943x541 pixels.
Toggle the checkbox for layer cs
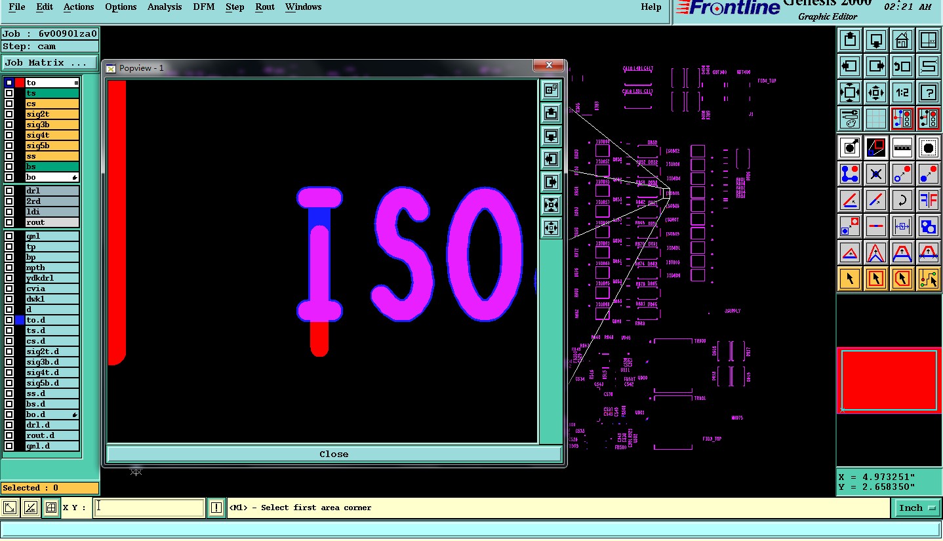coord(9,104)
